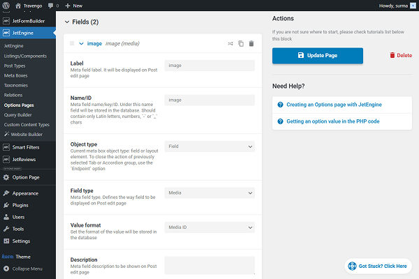Open the WordPress logo menu

click(6, 6)
